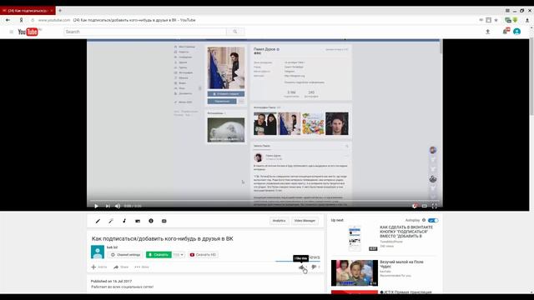Image resolution: width=534 pixels, height=300 pixels.
Task: Expand the download quality dropdown
Action: [x=178, y=254]
